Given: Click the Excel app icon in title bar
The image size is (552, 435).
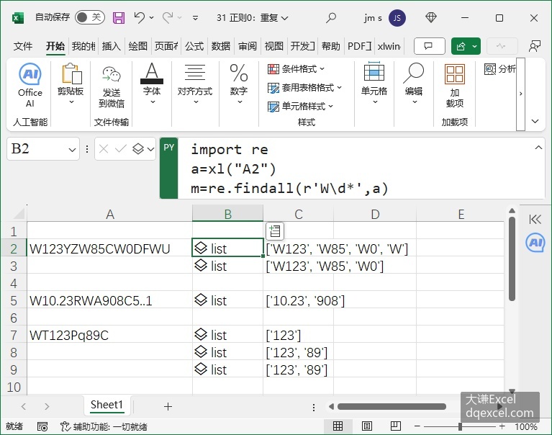Looking at the screenshot, I should click(17, 17).
